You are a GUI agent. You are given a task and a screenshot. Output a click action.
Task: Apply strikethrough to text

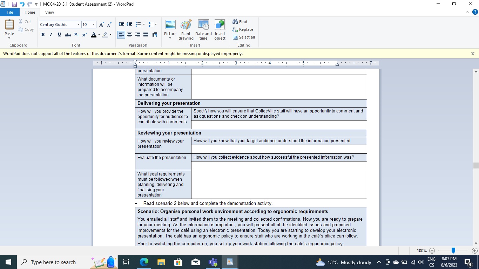[68, 35]
